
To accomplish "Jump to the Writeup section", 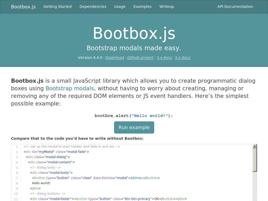I will coord(166,7).
